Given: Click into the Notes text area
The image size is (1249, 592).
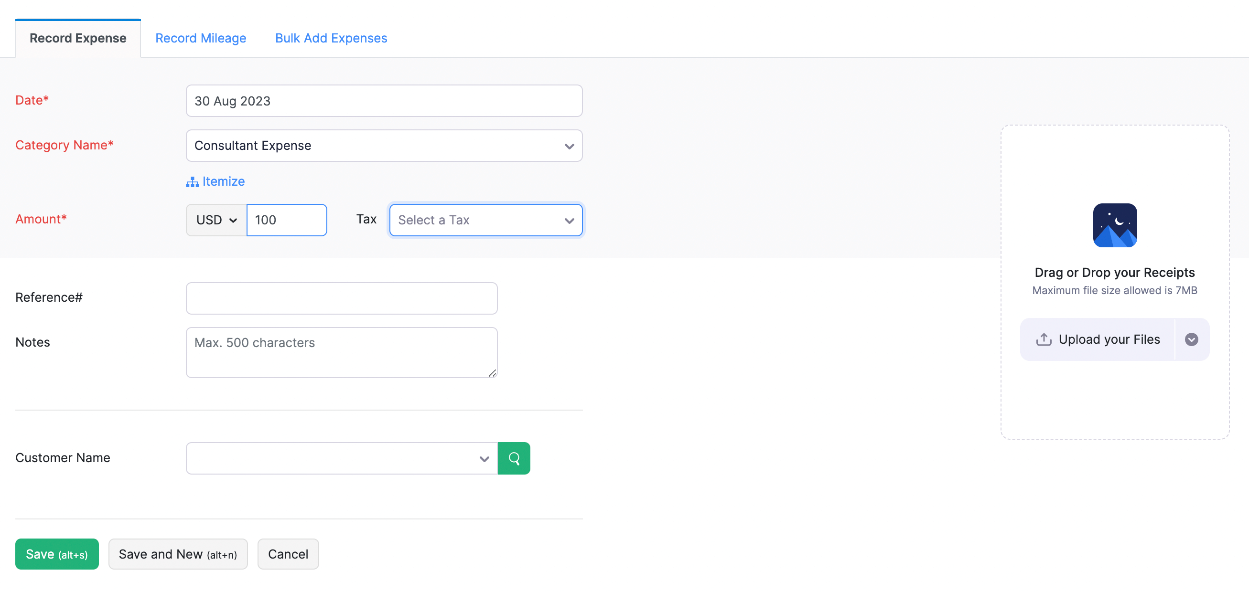Looking at the screenshot, I should 341,352.
